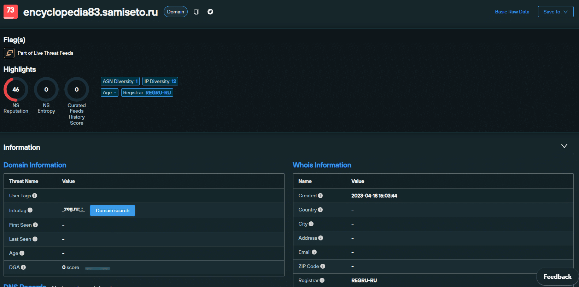Click the IP Diversity: 12 tag
This screenshot has height=287, width=579.
tap(160, 81)
